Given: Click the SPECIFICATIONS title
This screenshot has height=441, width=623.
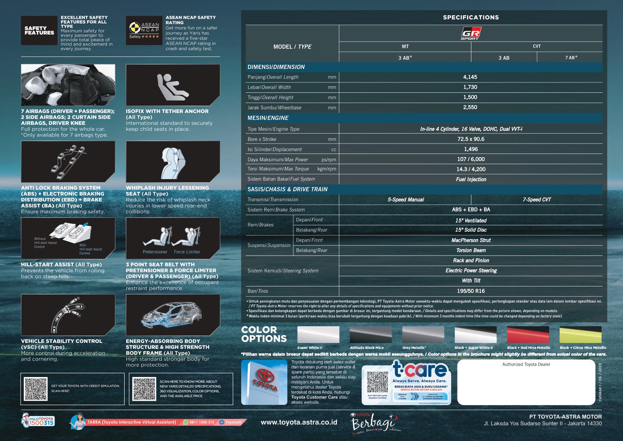Looking at the screenshot, I should click(471, 17).
